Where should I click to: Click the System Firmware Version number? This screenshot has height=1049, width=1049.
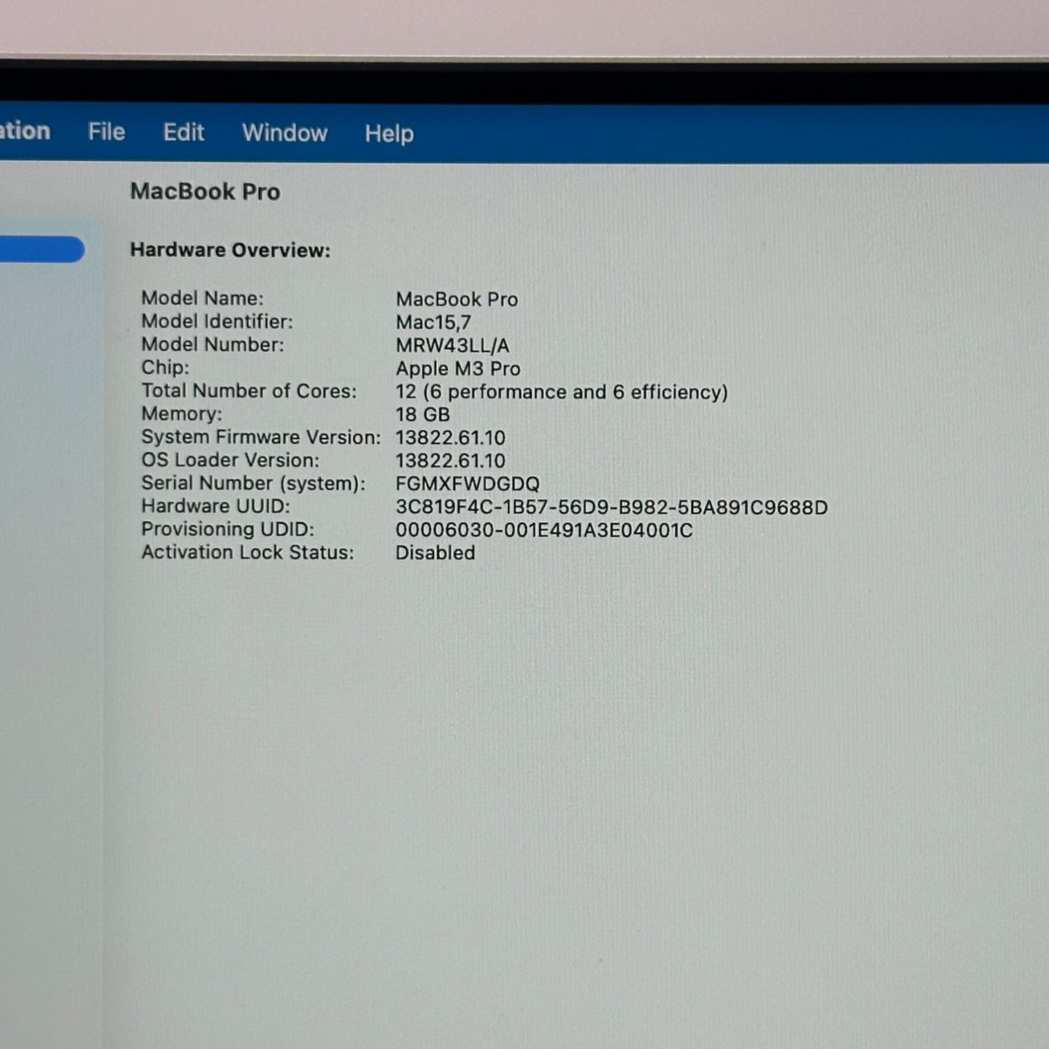(450, 438)
